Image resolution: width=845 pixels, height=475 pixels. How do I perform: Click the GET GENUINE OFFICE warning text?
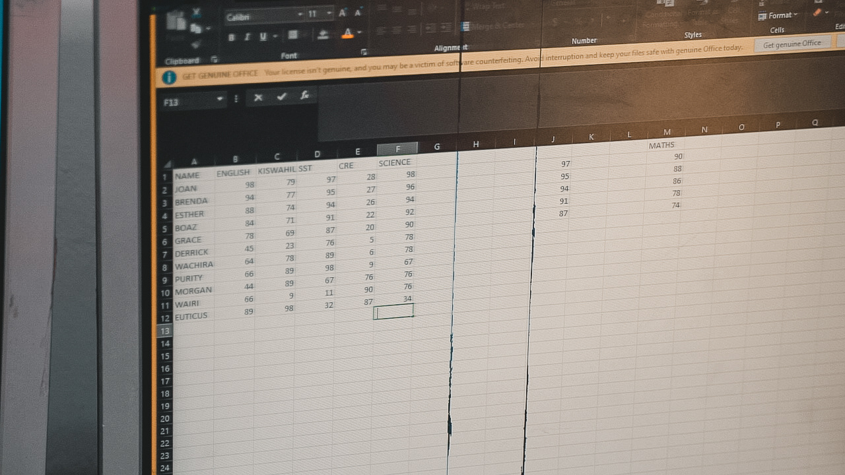point(220,75)
